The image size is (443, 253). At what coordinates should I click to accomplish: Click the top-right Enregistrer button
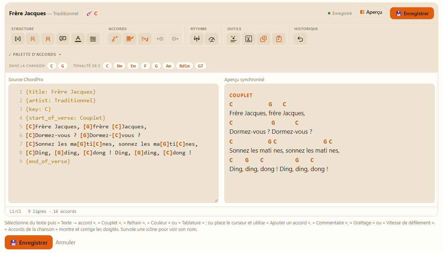coord(412,13)
